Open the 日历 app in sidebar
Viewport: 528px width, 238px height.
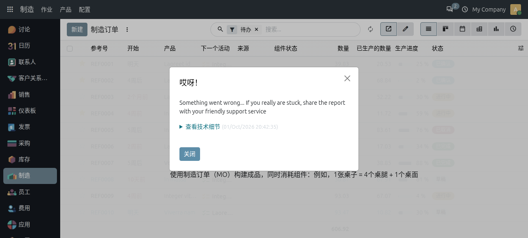[30, 46]
